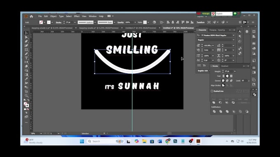Open Illustrator from the Windows taskbar

coord(198,141)
